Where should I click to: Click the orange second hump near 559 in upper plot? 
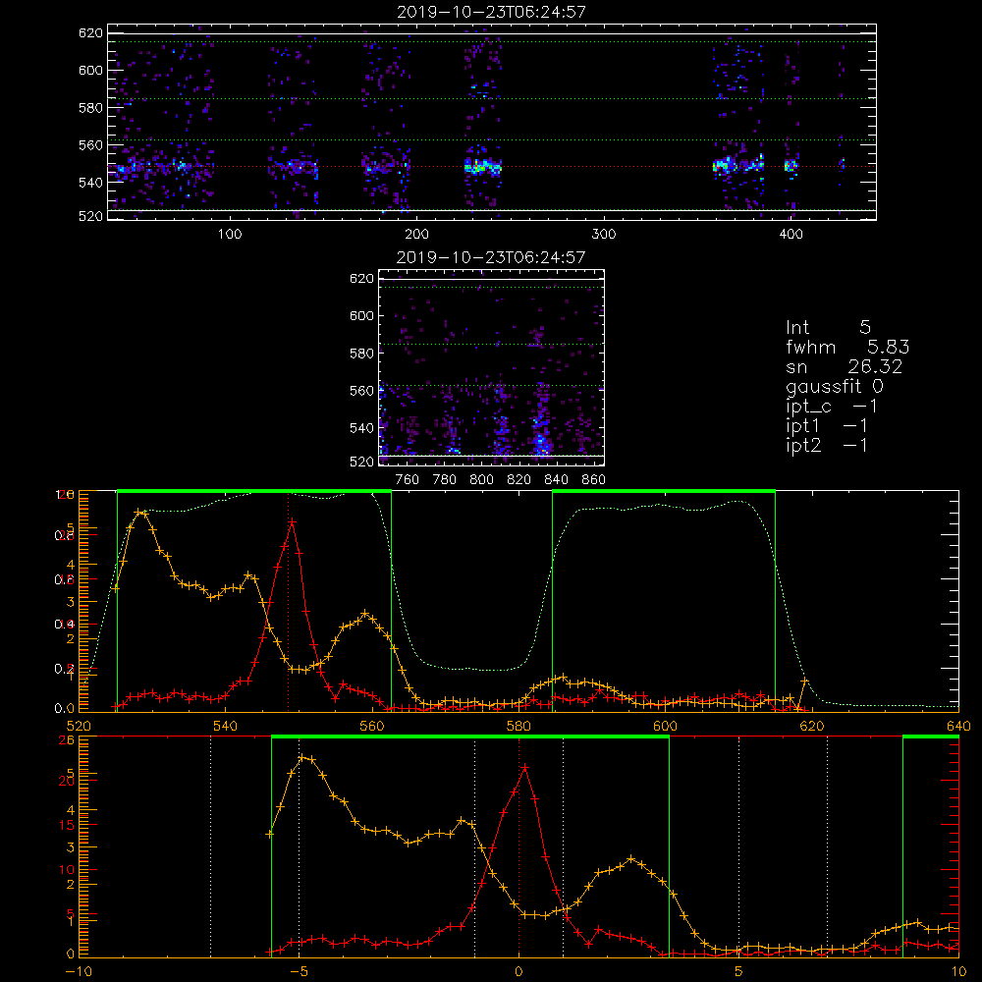point(365,613)
